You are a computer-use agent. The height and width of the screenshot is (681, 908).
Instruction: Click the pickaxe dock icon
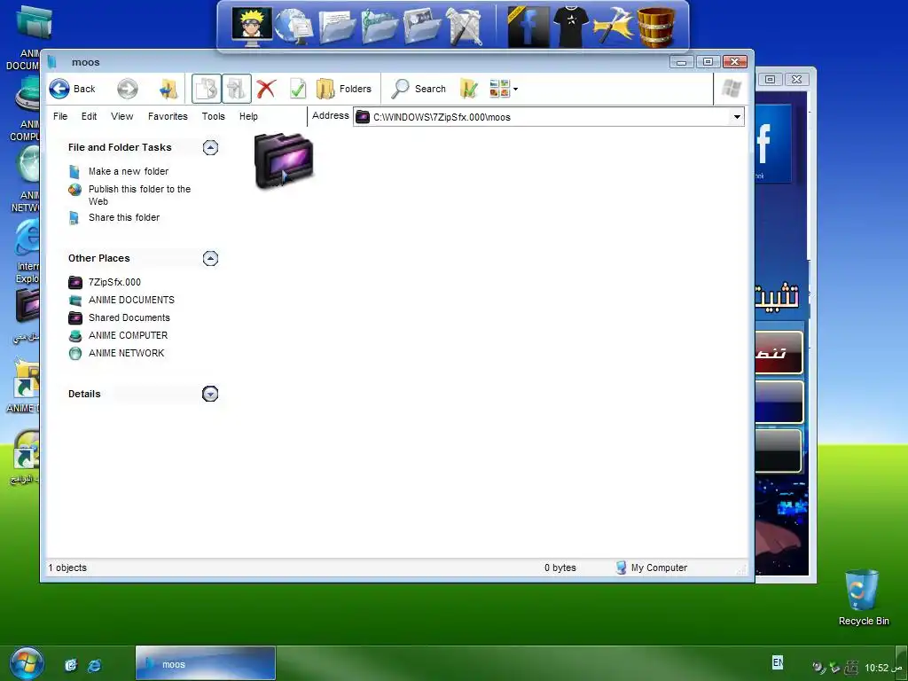(x=613, y=27)
